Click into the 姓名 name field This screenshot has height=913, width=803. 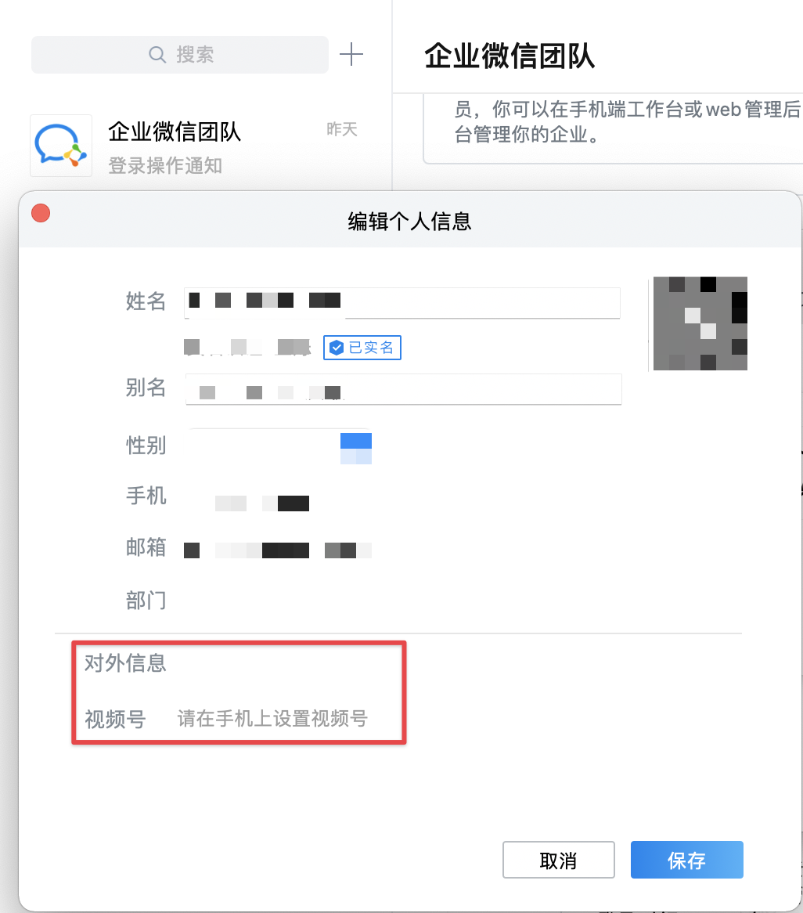pyautogui.click(x=402, y=303)
